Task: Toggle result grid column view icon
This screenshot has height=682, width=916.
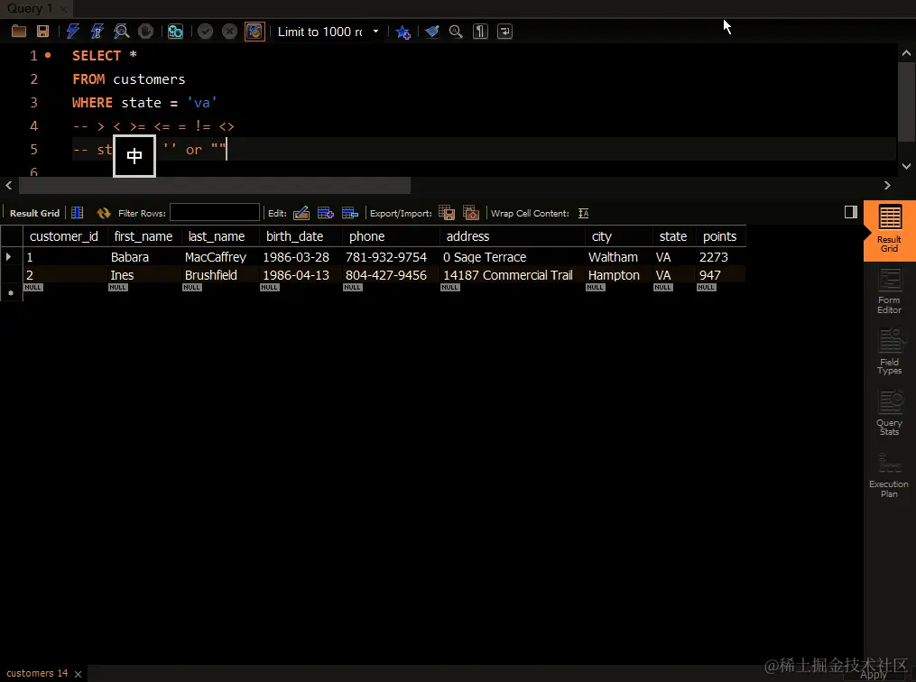Action: (x=77, y=213)
